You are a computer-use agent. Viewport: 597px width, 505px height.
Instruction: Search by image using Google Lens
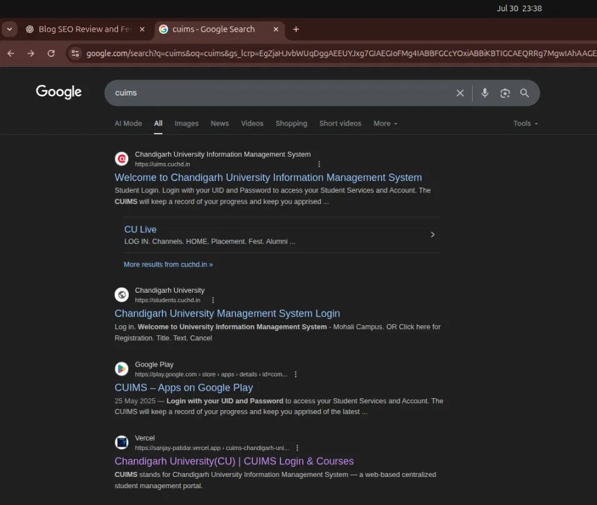505,93
